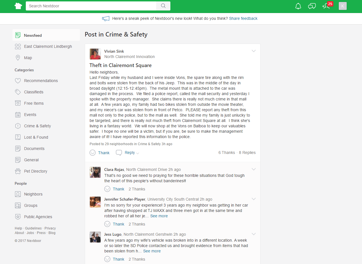Expand options chevron on Clara Rojas's comment
Image resolution: width=362 pixels, height=264 pixels.
click(254, 169)
